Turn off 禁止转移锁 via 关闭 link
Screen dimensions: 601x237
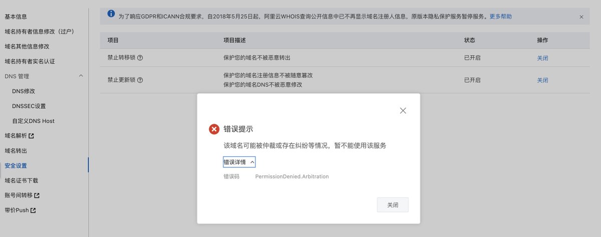(x=542, y=58)
